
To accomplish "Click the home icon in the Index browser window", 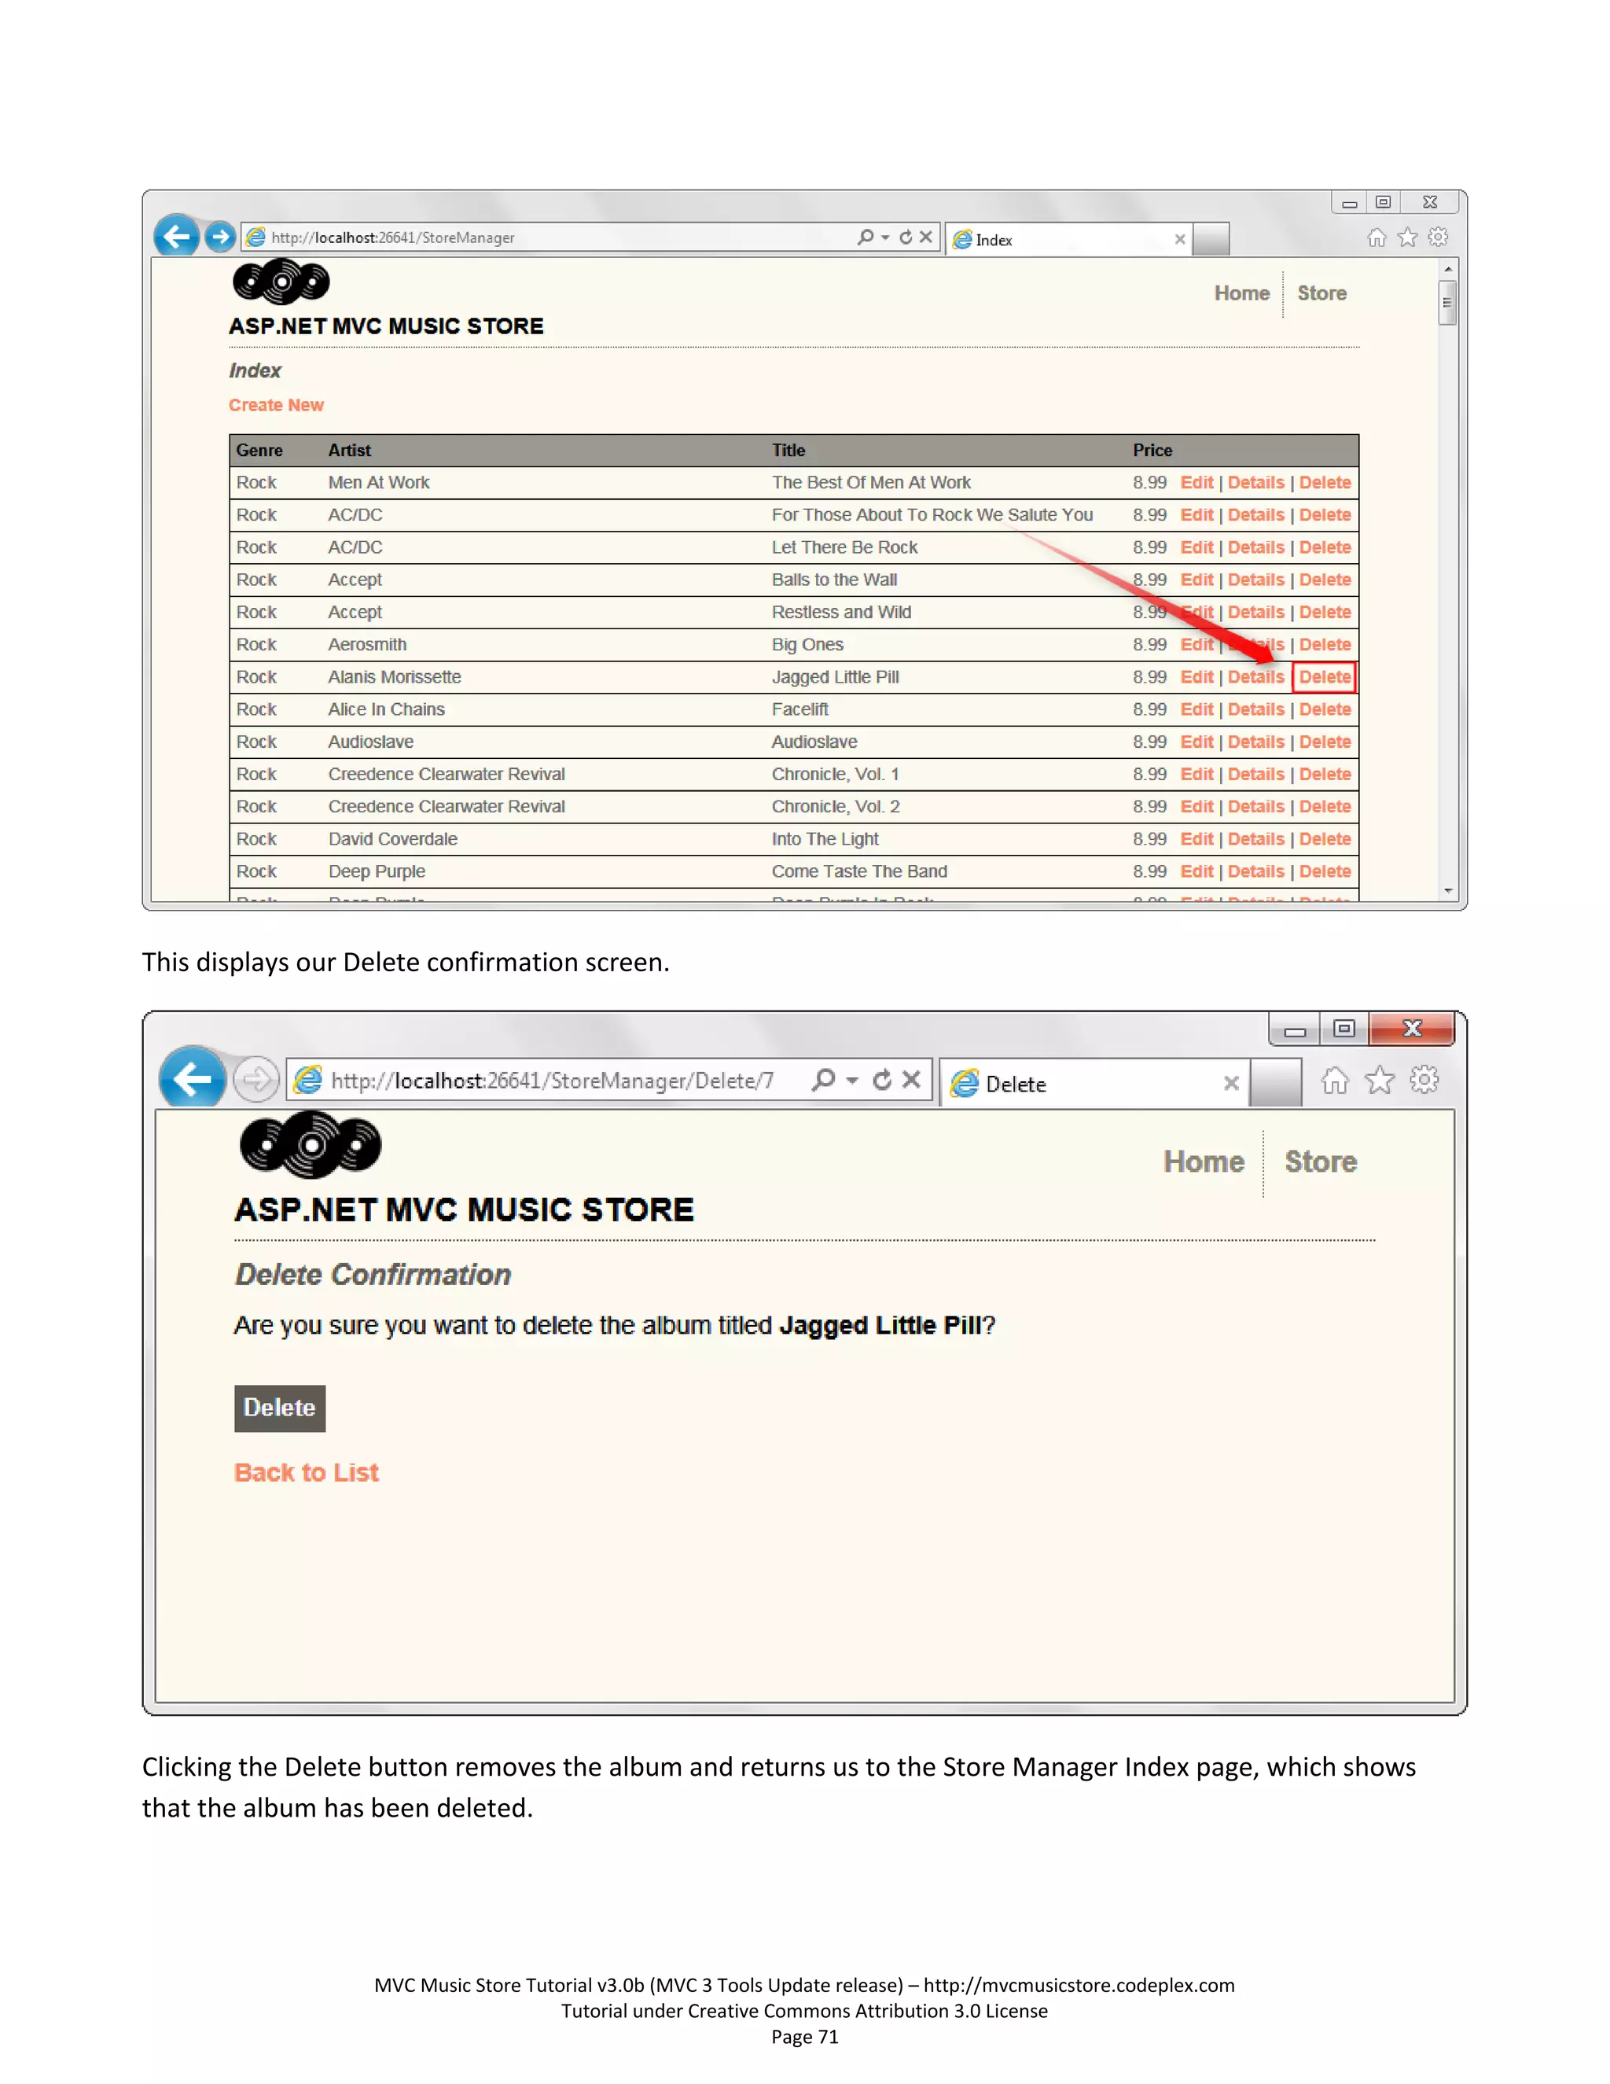I will (1377, 237).
